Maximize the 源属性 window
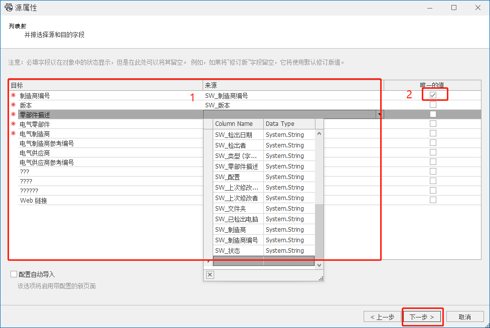 pos(454,8)
